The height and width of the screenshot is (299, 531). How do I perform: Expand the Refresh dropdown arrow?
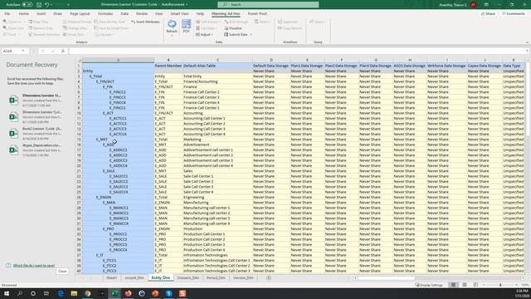pos(172,35)
